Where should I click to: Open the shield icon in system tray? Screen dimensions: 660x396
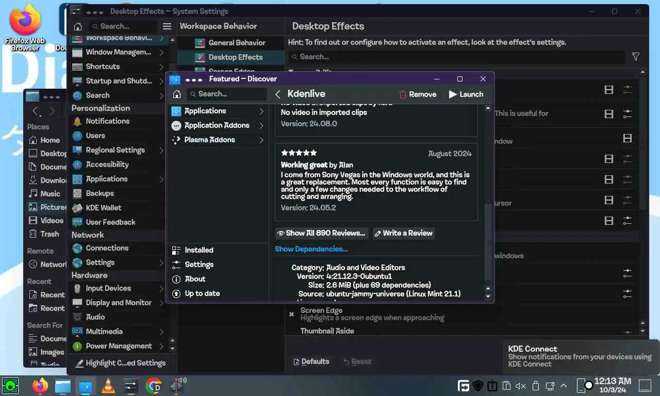point(478,386)
